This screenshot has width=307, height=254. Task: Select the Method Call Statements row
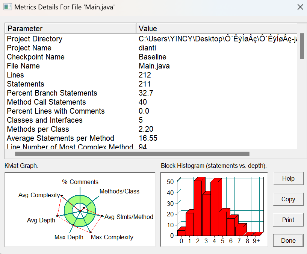151,102
